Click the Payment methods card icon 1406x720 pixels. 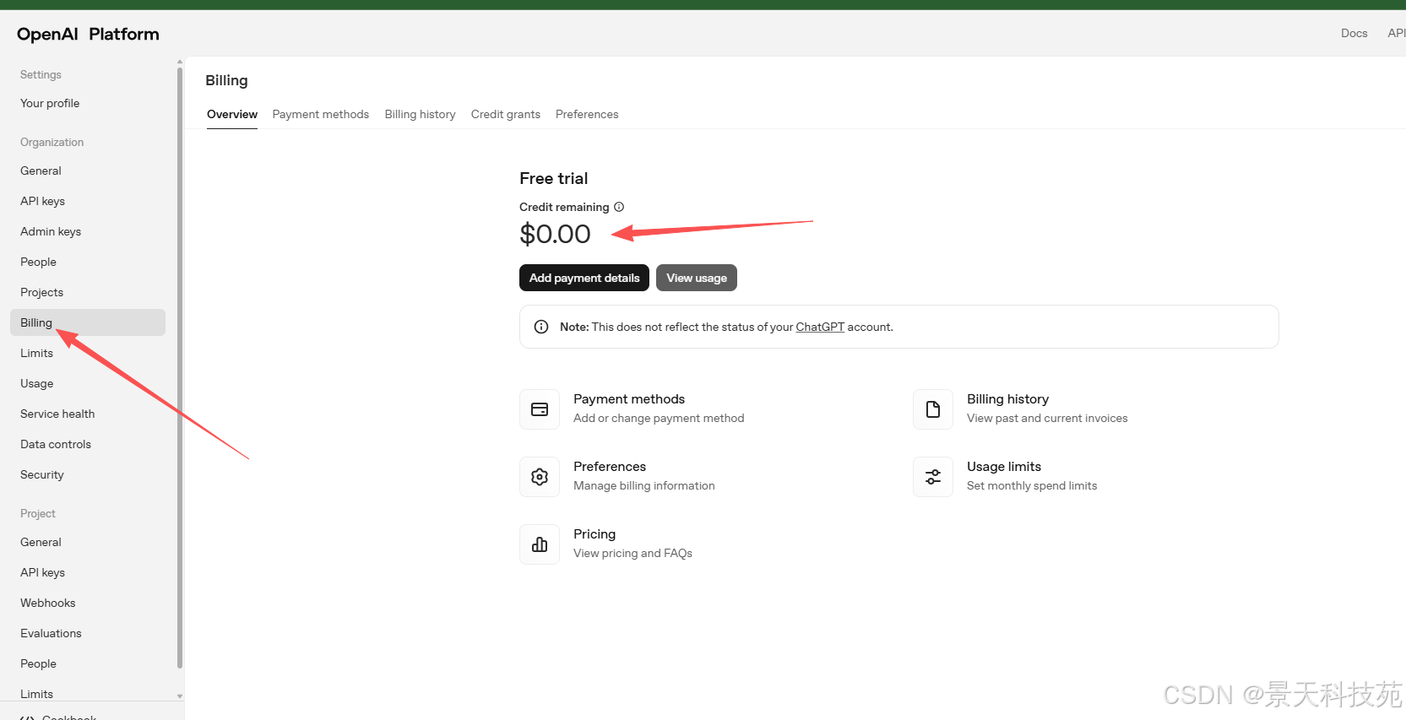[x=540, y=409]
